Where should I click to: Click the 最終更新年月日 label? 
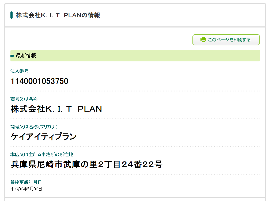26,182
